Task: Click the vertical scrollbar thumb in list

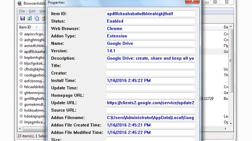Action: pyautogui.click(x=231, y=61)
